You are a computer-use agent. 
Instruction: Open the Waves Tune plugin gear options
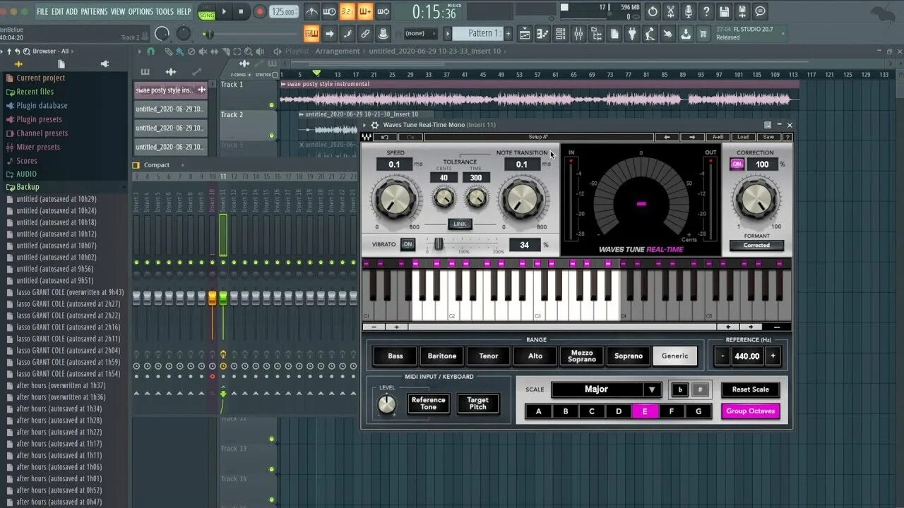(375, 125)
